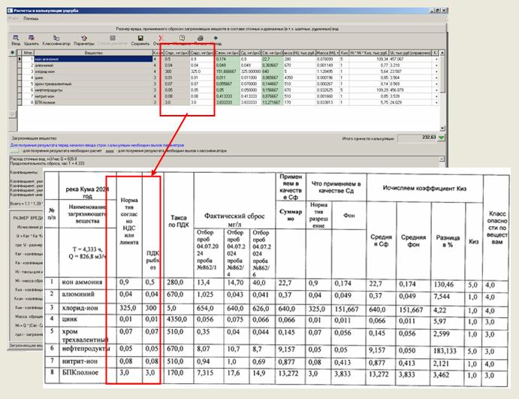Screen dimensions: 519x399
Task: Open the Классификатор tool
Action: pos(57,39)
